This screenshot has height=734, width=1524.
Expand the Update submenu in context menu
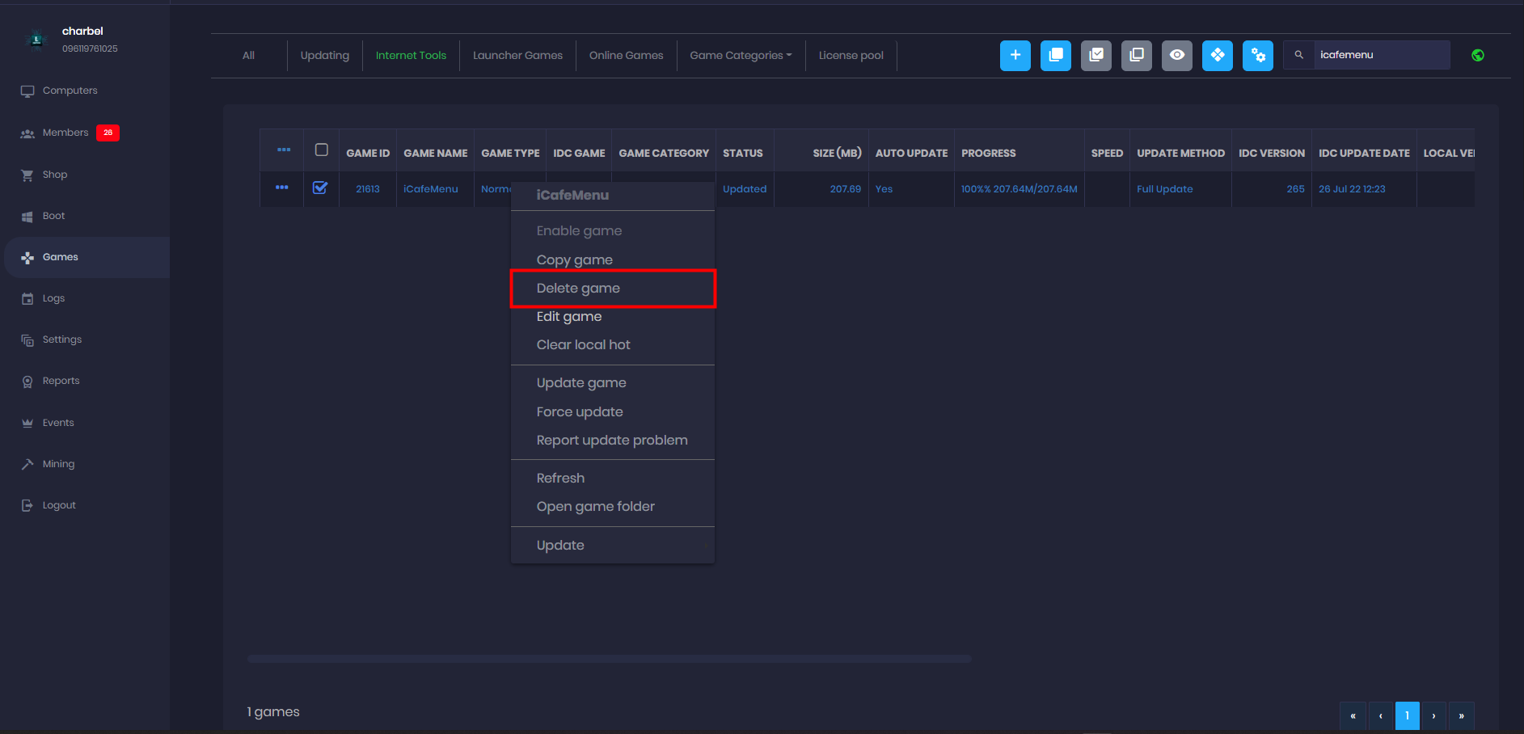613,546
